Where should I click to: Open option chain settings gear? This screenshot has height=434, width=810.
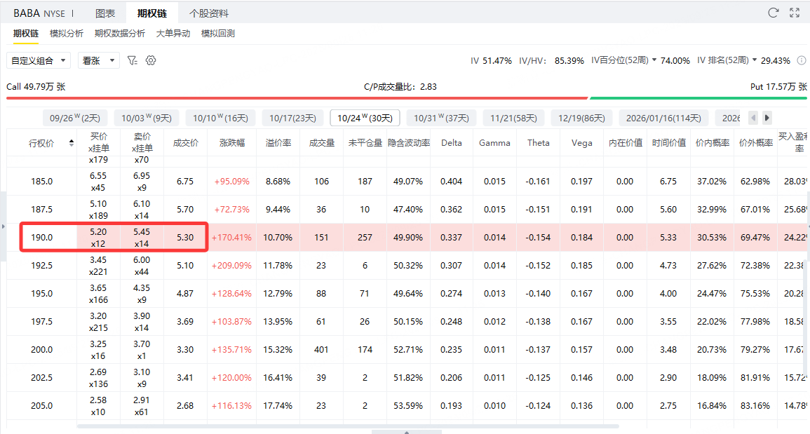click(x=150, y=61)
